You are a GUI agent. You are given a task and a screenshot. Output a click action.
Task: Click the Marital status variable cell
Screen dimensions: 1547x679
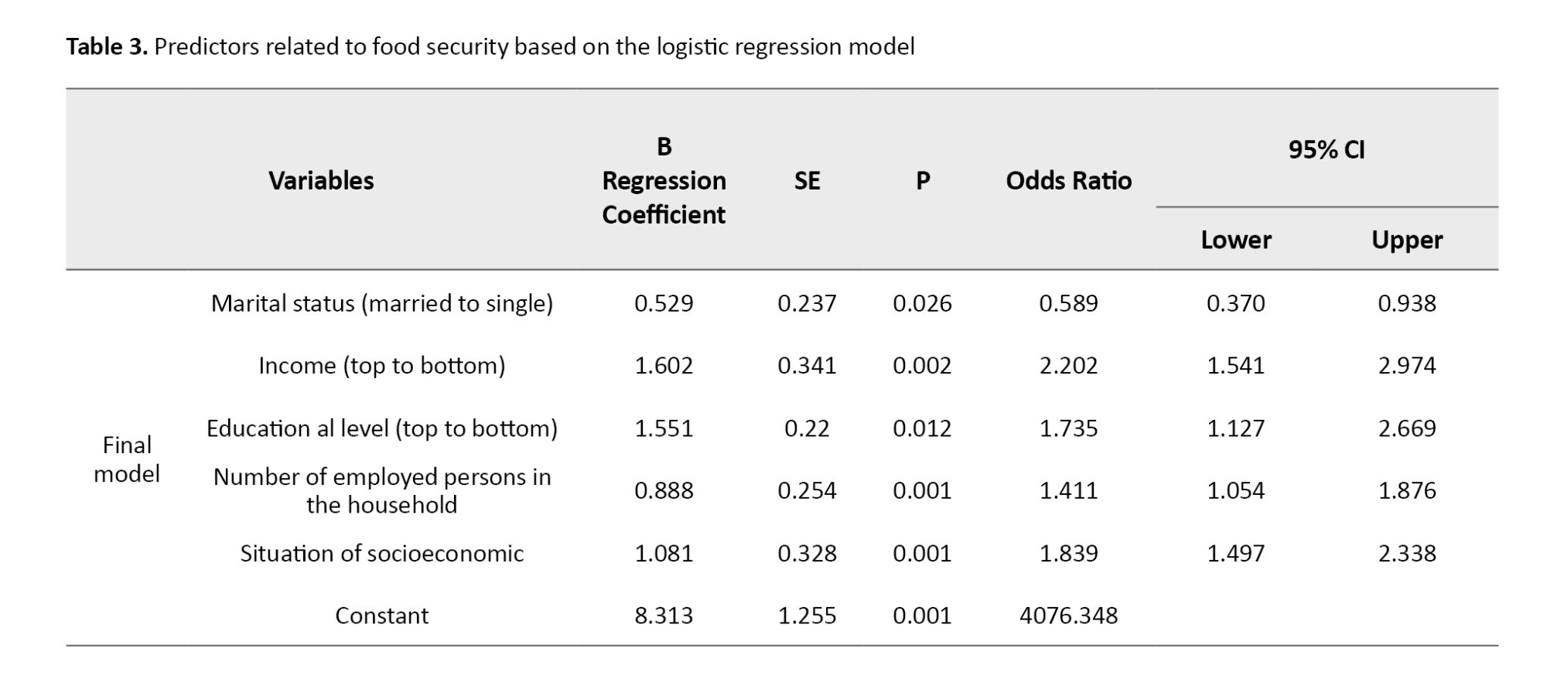(x=382, y=303)
